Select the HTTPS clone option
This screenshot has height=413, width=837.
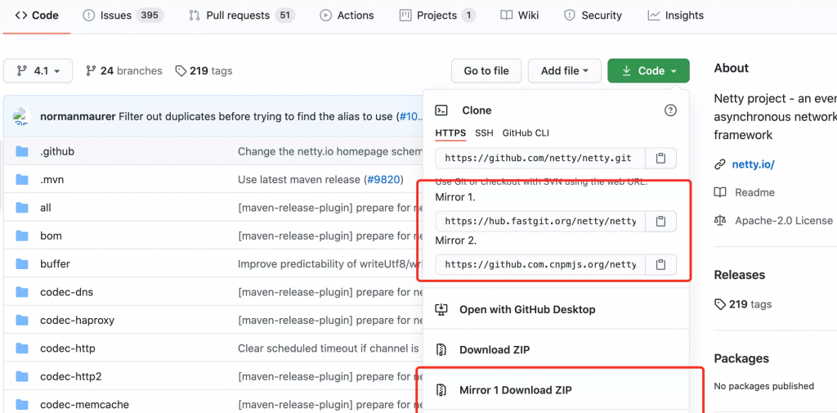(450, 133)
